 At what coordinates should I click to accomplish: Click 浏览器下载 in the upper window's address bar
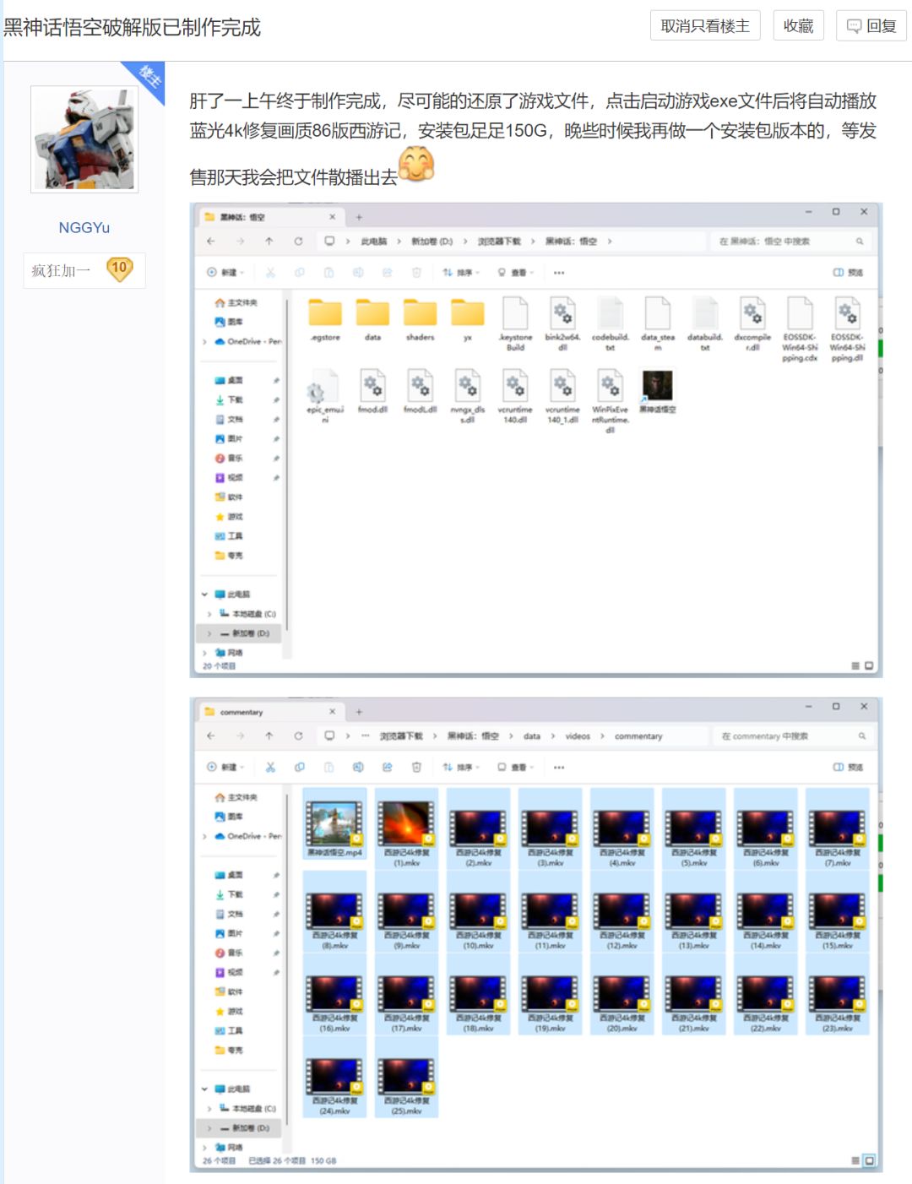point(499,242)
